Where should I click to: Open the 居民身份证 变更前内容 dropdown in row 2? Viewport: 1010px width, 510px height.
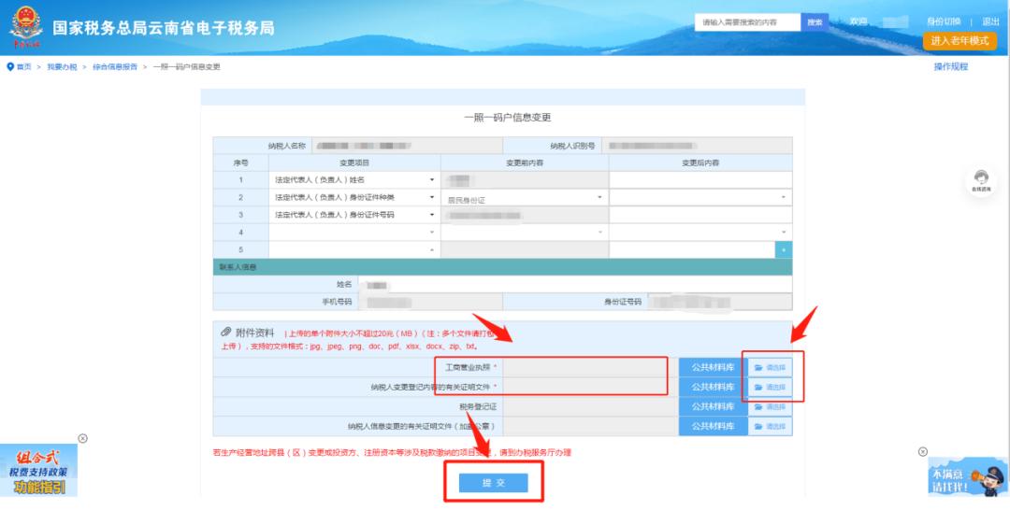point(525,197)
